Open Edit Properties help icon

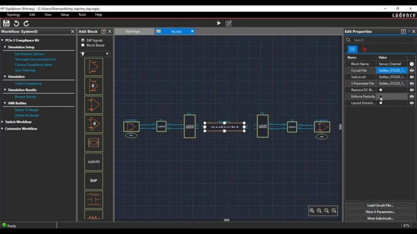click(403, 31)
